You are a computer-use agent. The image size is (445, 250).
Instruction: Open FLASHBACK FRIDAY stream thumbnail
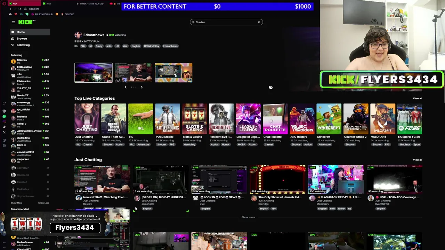pos(336,179)
